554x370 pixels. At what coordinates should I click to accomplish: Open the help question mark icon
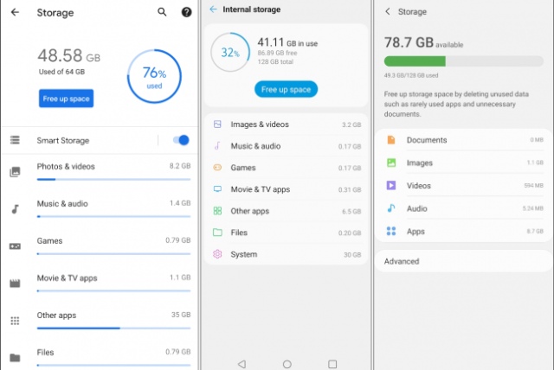pyautogui.click(x=186, y=13)
